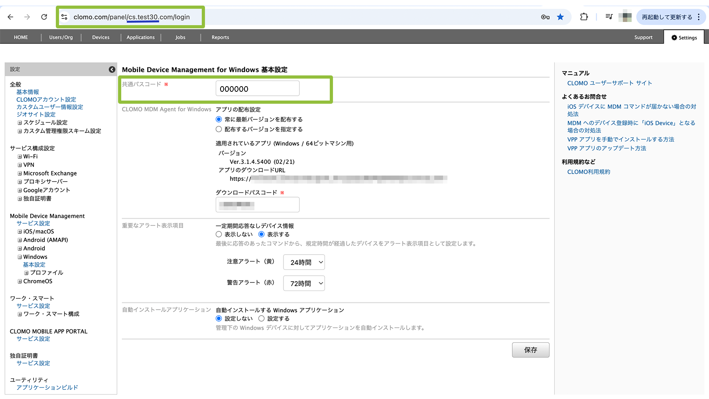Image resolution: width=709 pixels, height=399 pixels.
Task: Open the browser extensions puzzle icon
Action: click(584, 17)
